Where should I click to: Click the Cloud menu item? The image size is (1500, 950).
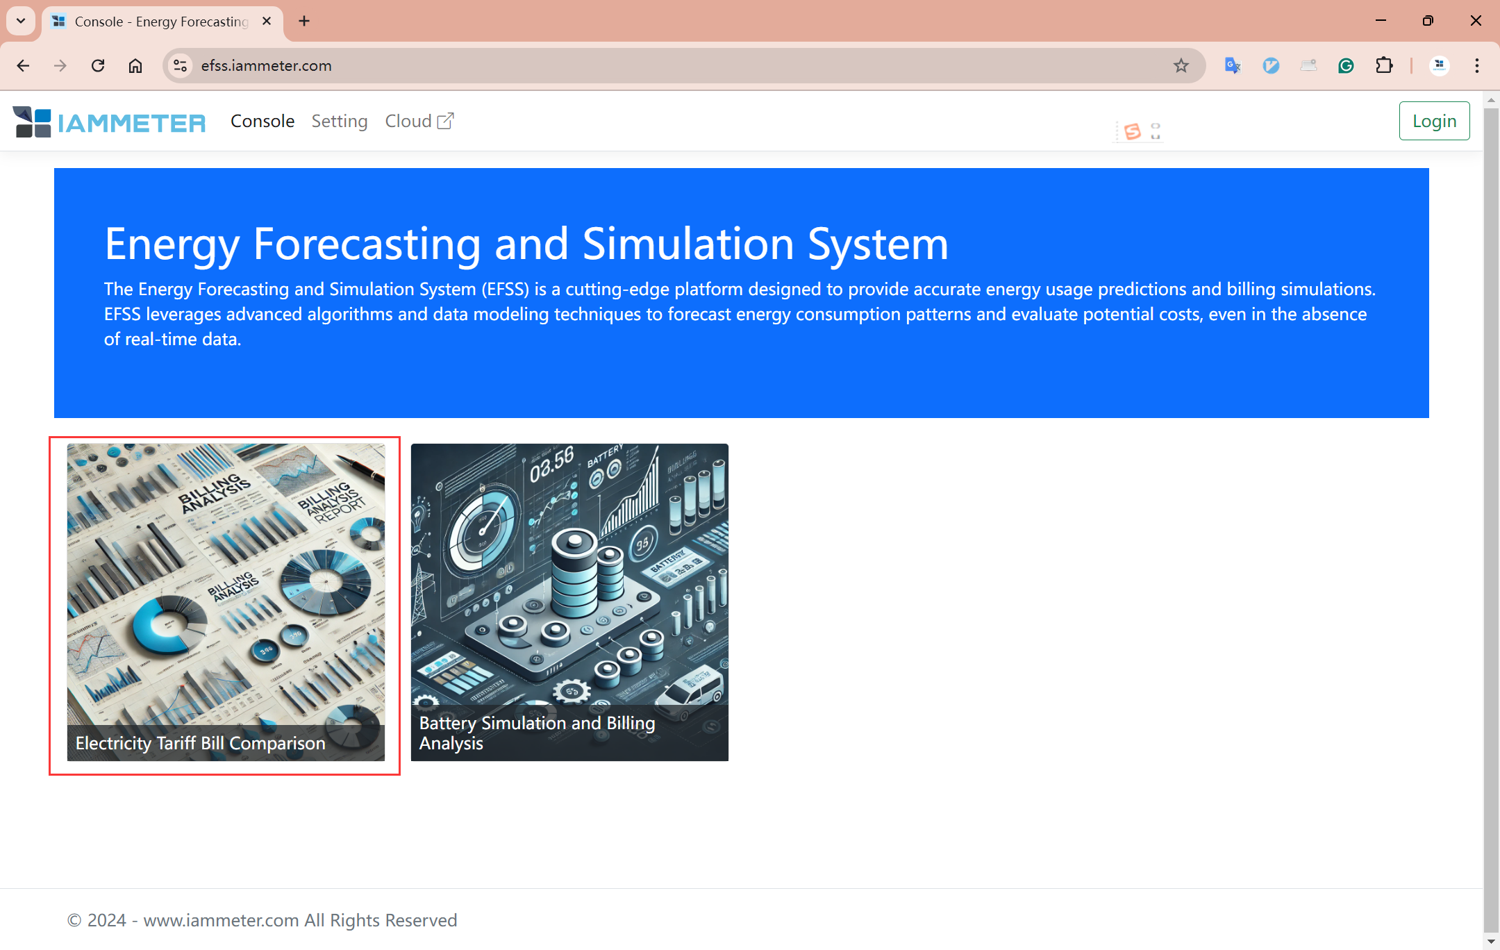[x=419, y=122]
